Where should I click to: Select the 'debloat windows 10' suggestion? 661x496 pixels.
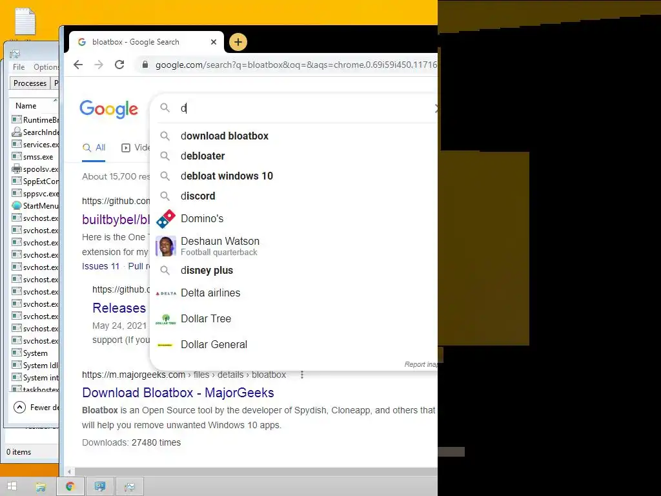[x=227, y=176]
